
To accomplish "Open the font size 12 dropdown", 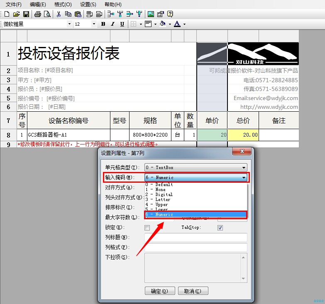I will coord(94,24).
